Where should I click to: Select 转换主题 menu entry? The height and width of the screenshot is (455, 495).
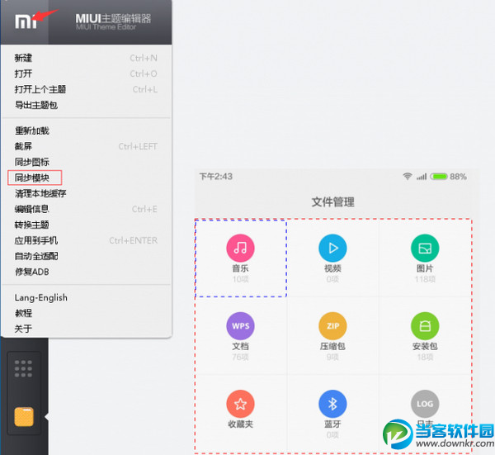tap(31, 225)
